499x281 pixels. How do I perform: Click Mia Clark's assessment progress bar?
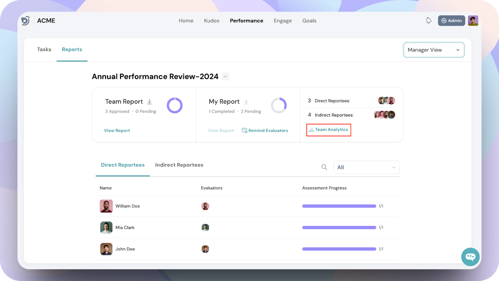click(x=339, y=228)
